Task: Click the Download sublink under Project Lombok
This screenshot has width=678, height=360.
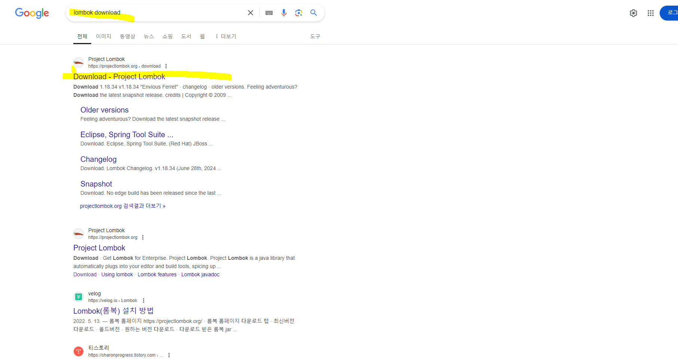Action: click(x=85, y=274)
